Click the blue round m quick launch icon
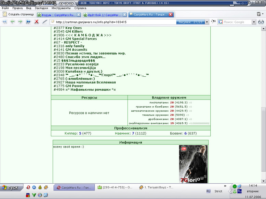The height and width of the screenshot is (199, 266). [34, 187]
